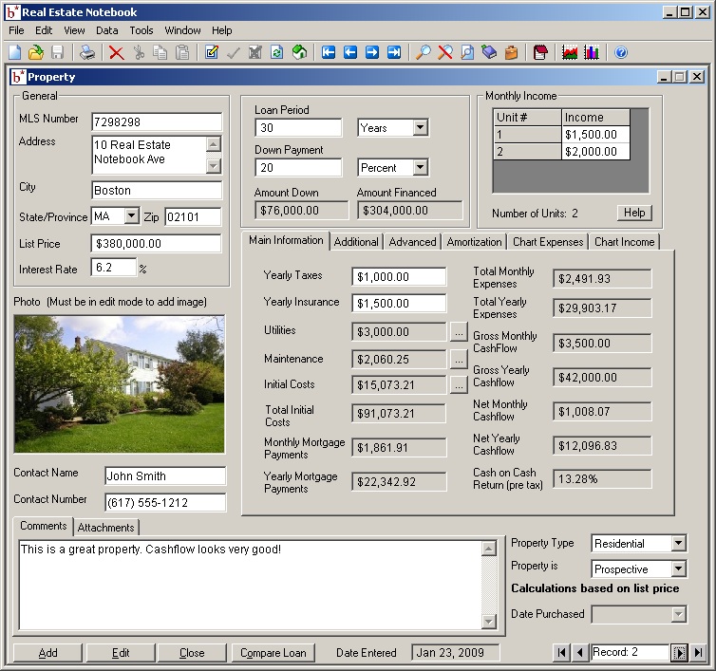Click the Utilities ellipsis button
716x671 pixels.
[459, 332]
